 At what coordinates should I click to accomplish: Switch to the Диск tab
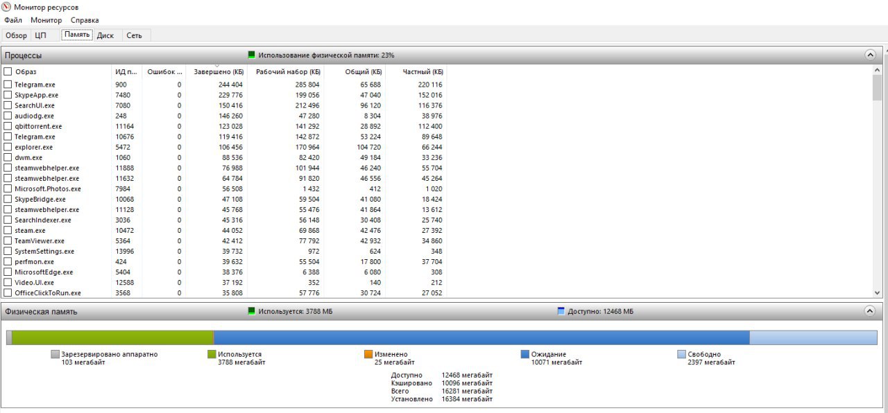point(105,35)
